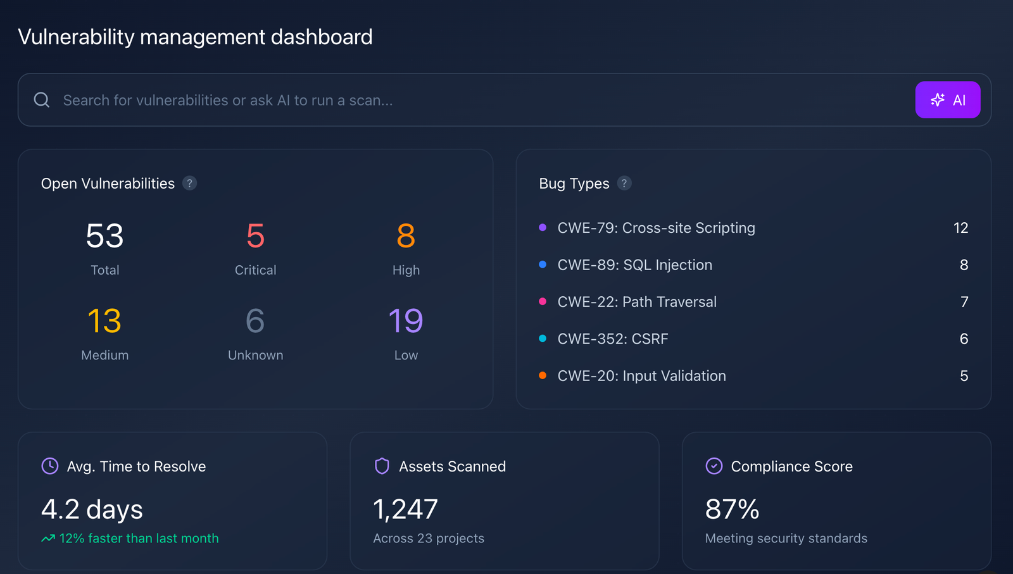This screenshot has height=574, width=1013.
Task: Select the Unknown vulnerabilities count
Action: tap(255, 321)
